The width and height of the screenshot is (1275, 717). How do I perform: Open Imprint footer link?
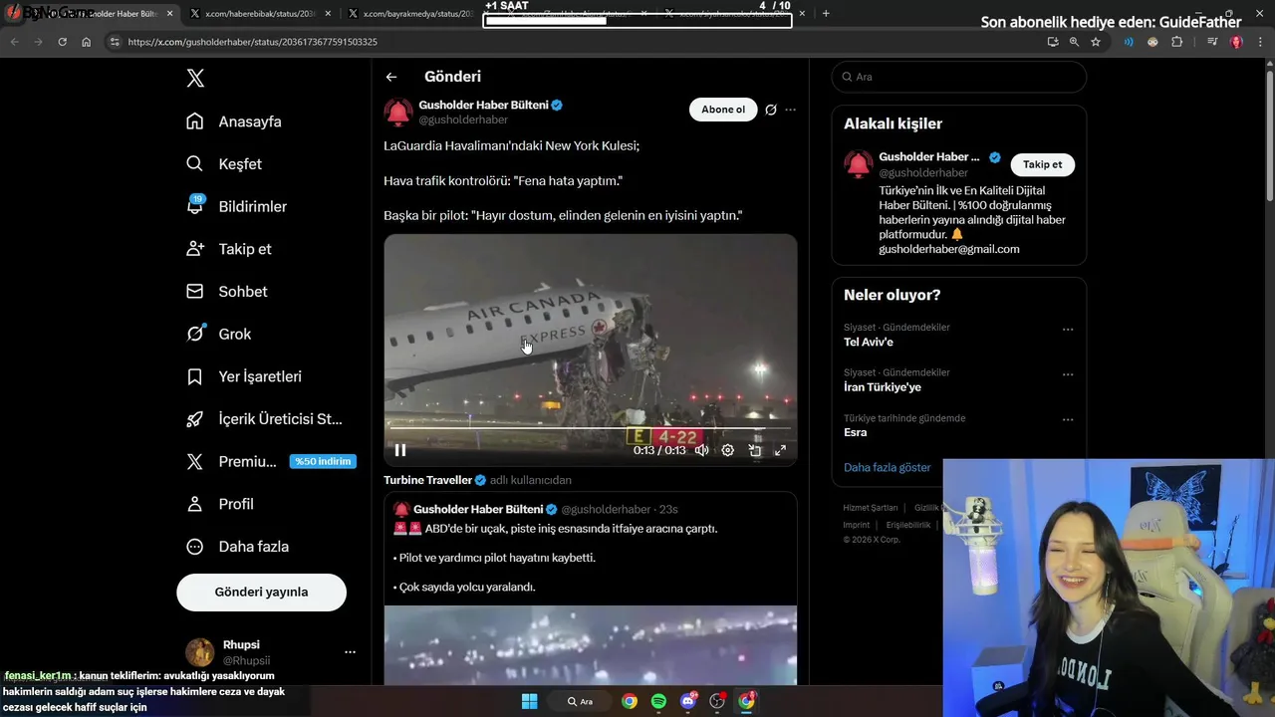[x=856, y=525]
